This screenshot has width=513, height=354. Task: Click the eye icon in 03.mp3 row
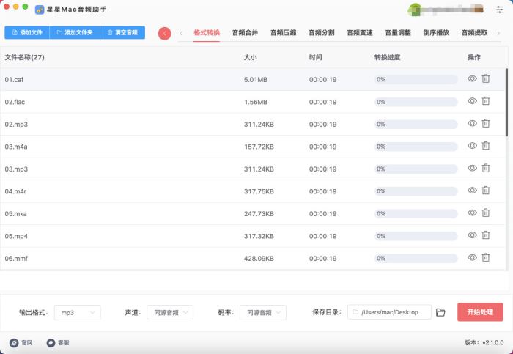472,168
